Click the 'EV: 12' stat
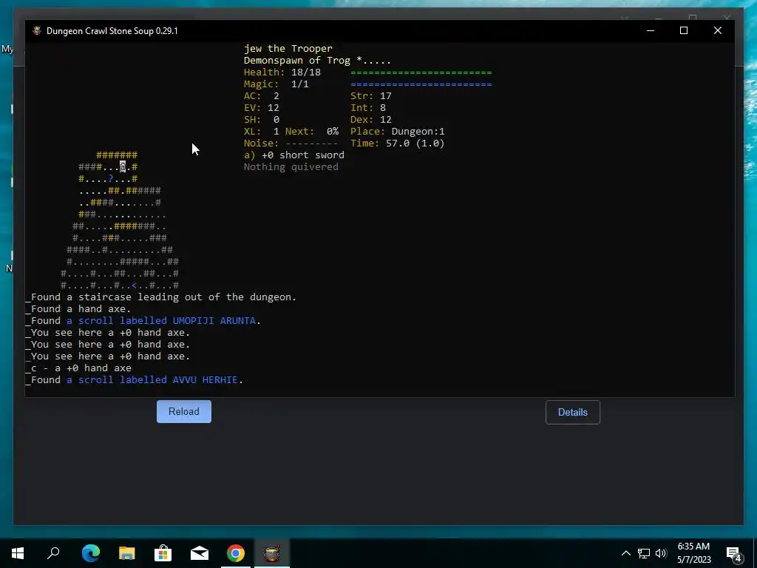The height and width of the screenshot is (568, 757). point(262,108)
